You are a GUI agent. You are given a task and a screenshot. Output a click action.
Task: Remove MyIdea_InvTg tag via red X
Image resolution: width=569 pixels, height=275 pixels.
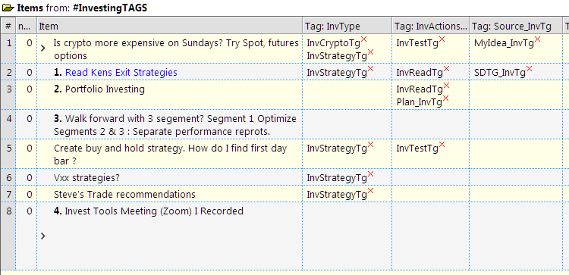(x=537, y=39)
